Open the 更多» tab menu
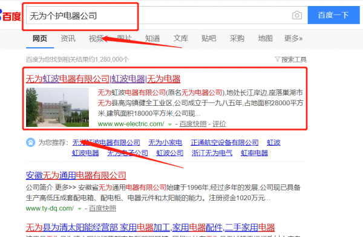Viewport: 363px width, 237px height. pyautogui.click(x=293, y=39)
